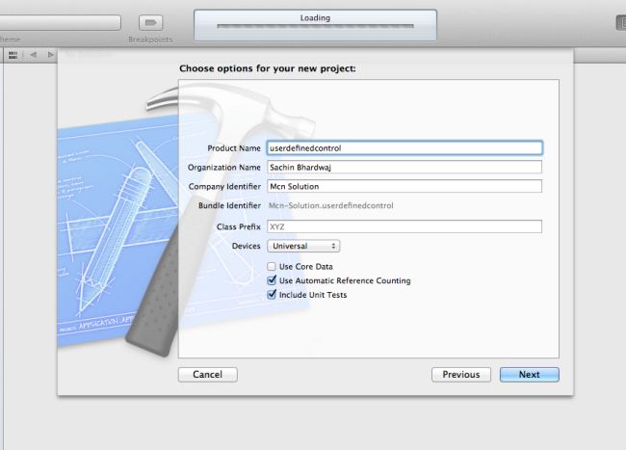This screenshot has width=626, height=450.
Task: Click the 'Choose options for your new project' heading
Action: 268,68
